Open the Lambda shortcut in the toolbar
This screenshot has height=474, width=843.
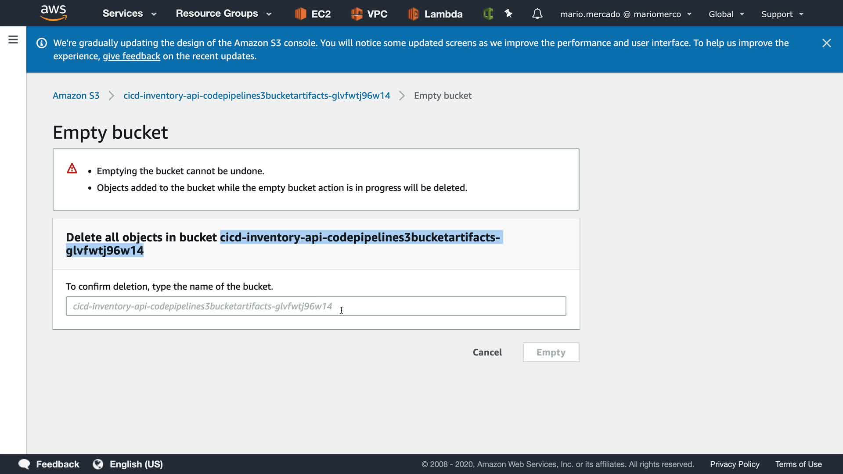435,14
